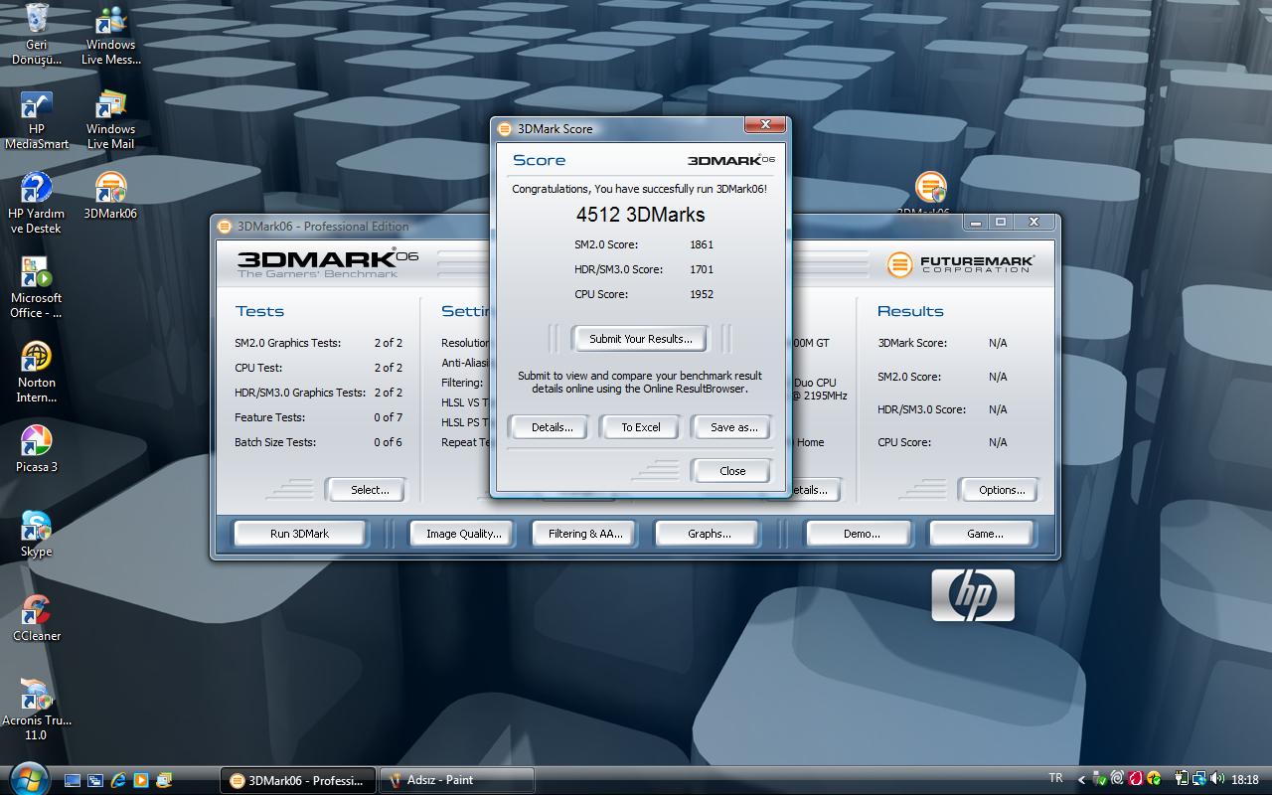Click the volume speaker tray icon

(x=1216, y=778)
